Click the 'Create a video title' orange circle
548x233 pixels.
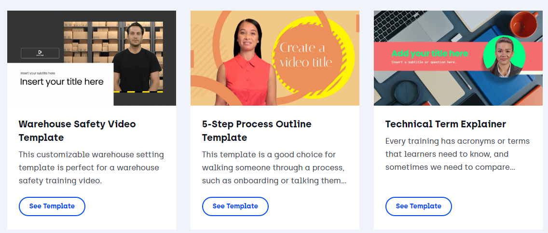tap(306, 55)
